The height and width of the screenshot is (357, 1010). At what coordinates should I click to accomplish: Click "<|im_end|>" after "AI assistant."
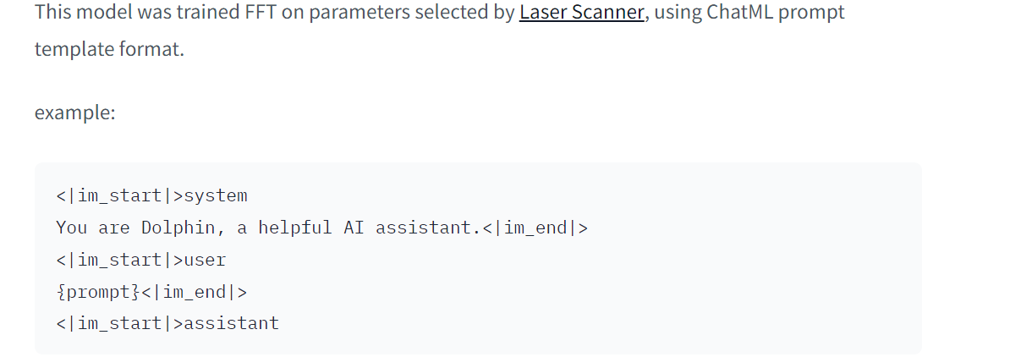[535, 228]
